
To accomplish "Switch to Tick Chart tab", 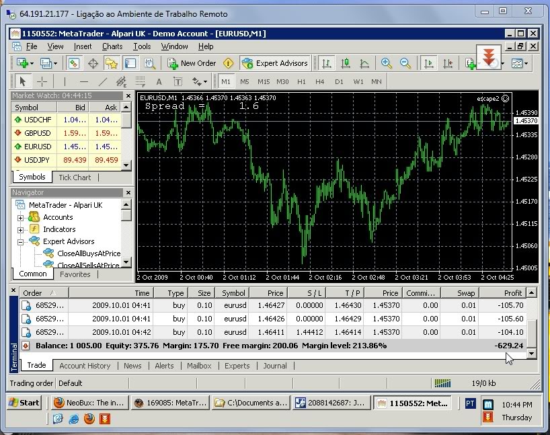I will (x=75, y=177).
